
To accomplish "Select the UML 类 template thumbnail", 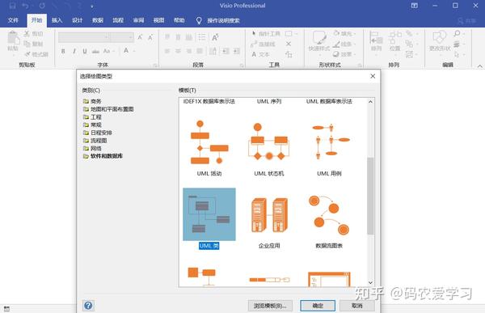I will click(x=209, y=214).
